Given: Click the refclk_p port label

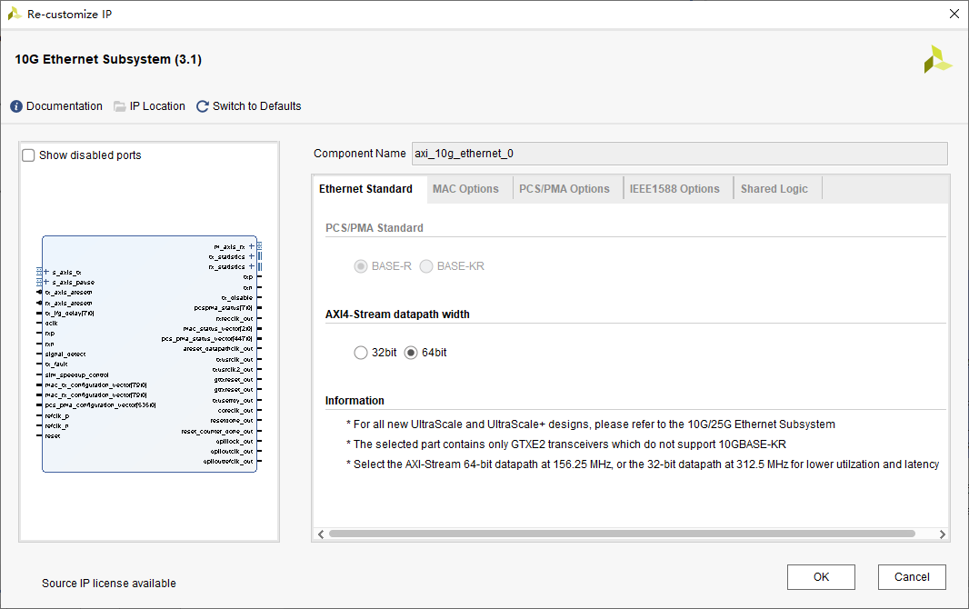Looking at the screenshot, I should pyautogui.click(x=57, y=415).
